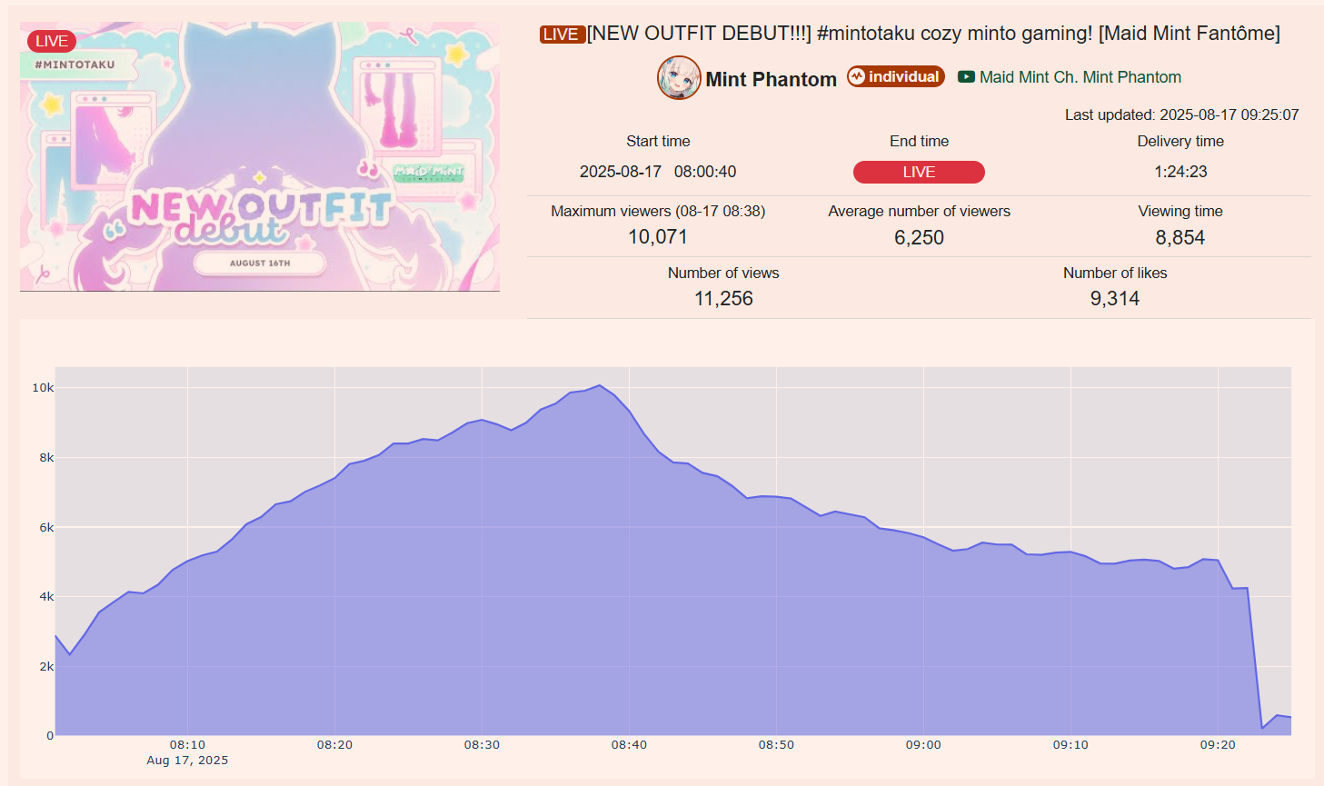
Task: Click the 08:40 tick on the chart axis
Action: (629, 744)
